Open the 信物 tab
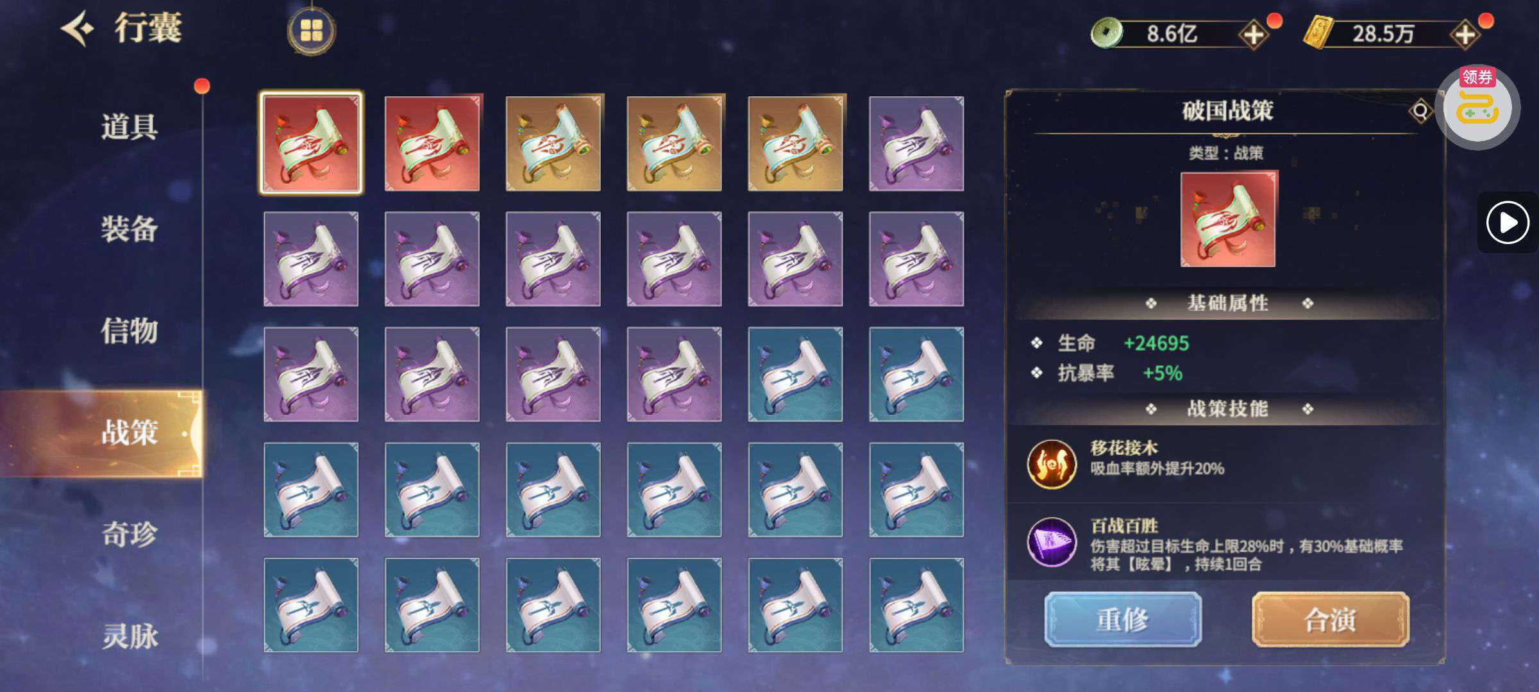Viewport: 1539px width, 692px height. [x=129, y=331]
